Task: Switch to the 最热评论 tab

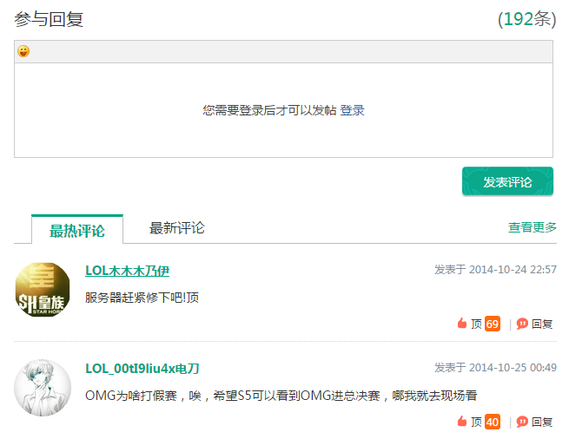Action: click(76, 230)
